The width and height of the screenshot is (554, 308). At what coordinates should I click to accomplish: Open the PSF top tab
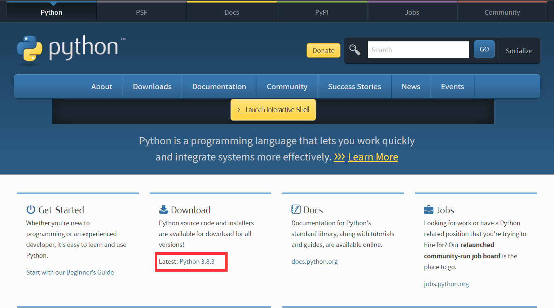142,12
